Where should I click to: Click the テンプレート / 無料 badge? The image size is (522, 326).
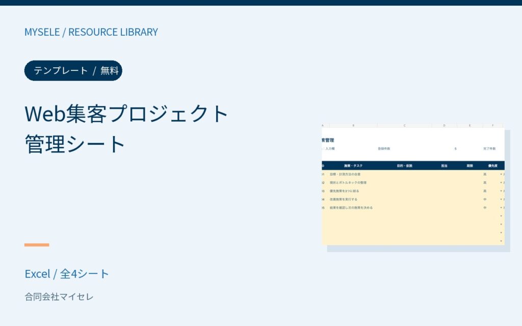click(73, 70)
